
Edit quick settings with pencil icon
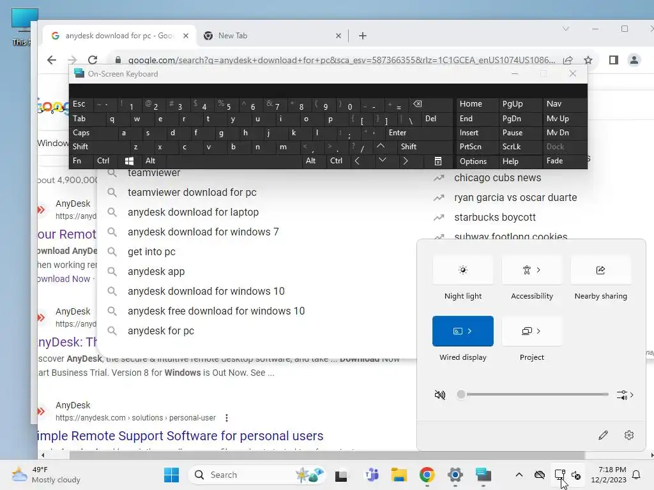point(603,435)
